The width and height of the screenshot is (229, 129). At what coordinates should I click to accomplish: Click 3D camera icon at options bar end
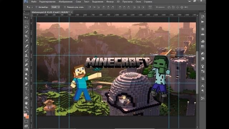186,7
